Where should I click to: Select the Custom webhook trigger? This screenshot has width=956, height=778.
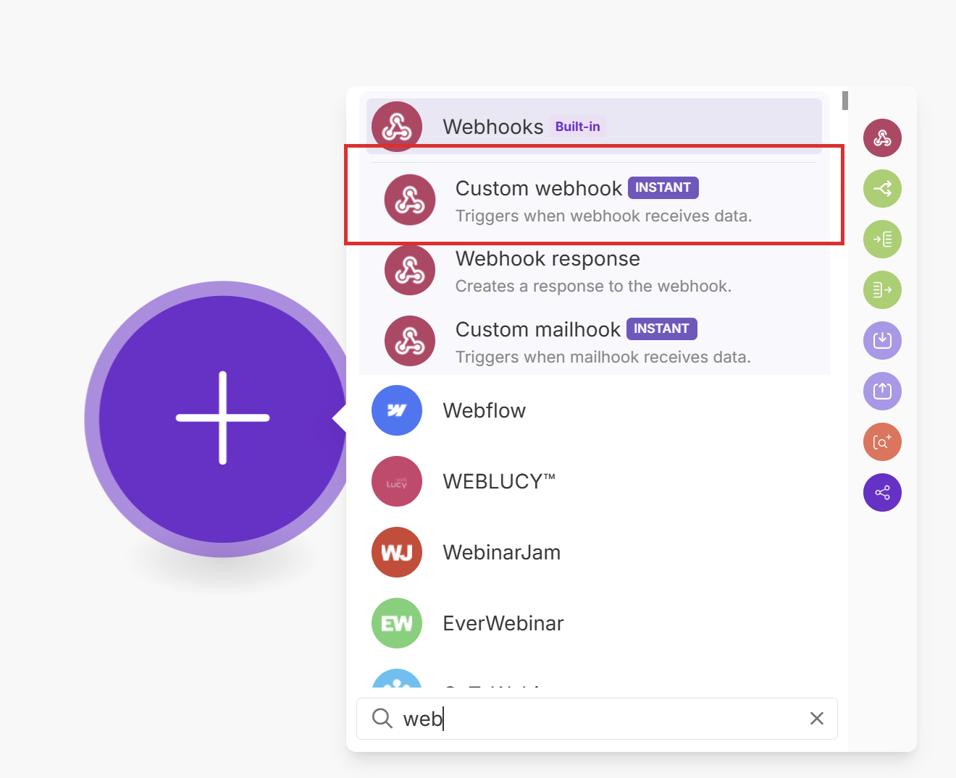coord(594,200)
